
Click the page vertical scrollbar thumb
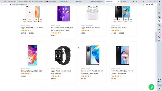pos(156,37)
